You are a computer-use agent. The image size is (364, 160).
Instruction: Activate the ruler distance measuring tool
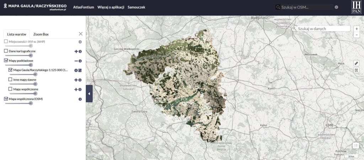pos(357,63)
